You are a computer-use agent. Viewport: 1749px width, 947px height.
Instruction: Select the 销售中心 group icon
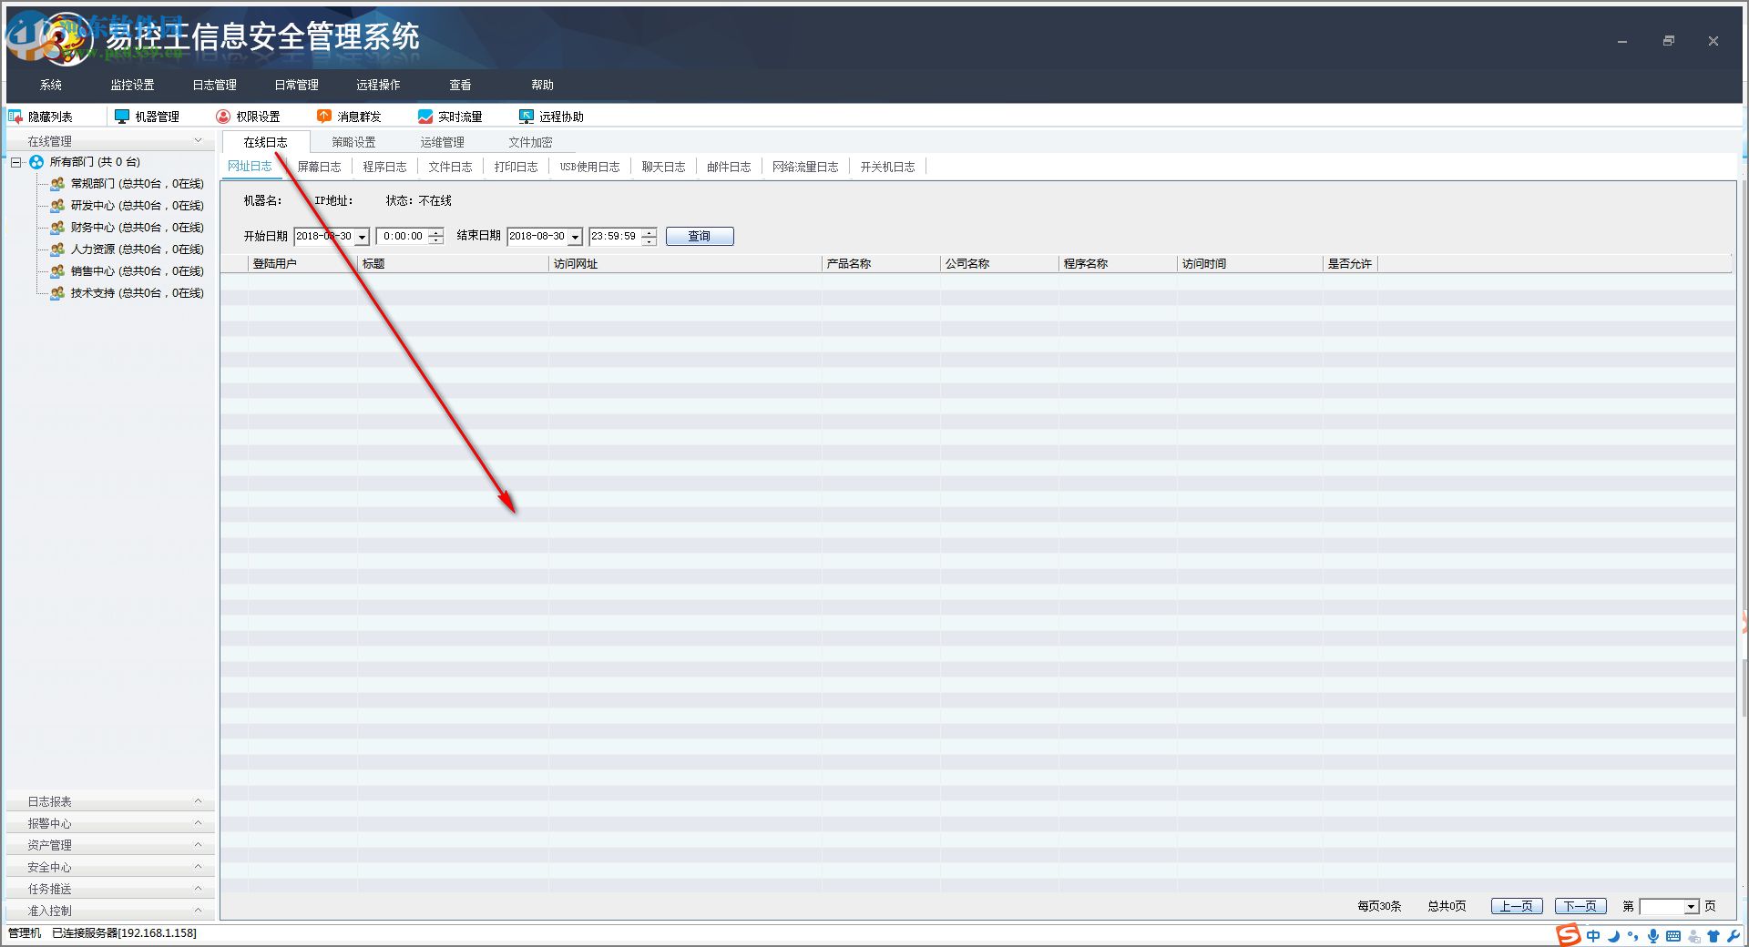tap(57, 271)
